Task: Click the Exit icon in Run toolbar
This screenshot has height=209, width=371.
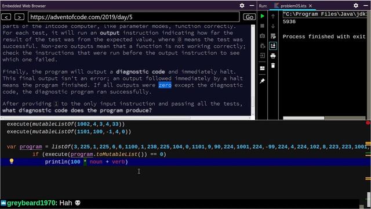Action: [262, 56]
